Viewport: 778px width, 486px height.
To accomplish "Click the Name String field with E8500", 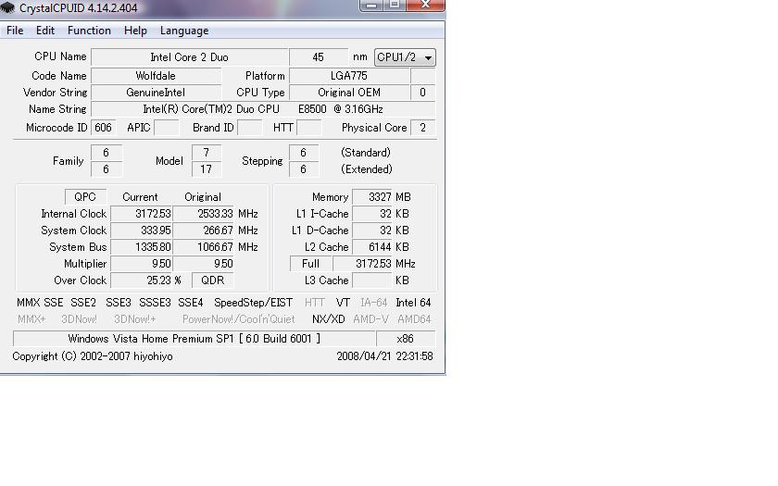I will pos(263,109).
